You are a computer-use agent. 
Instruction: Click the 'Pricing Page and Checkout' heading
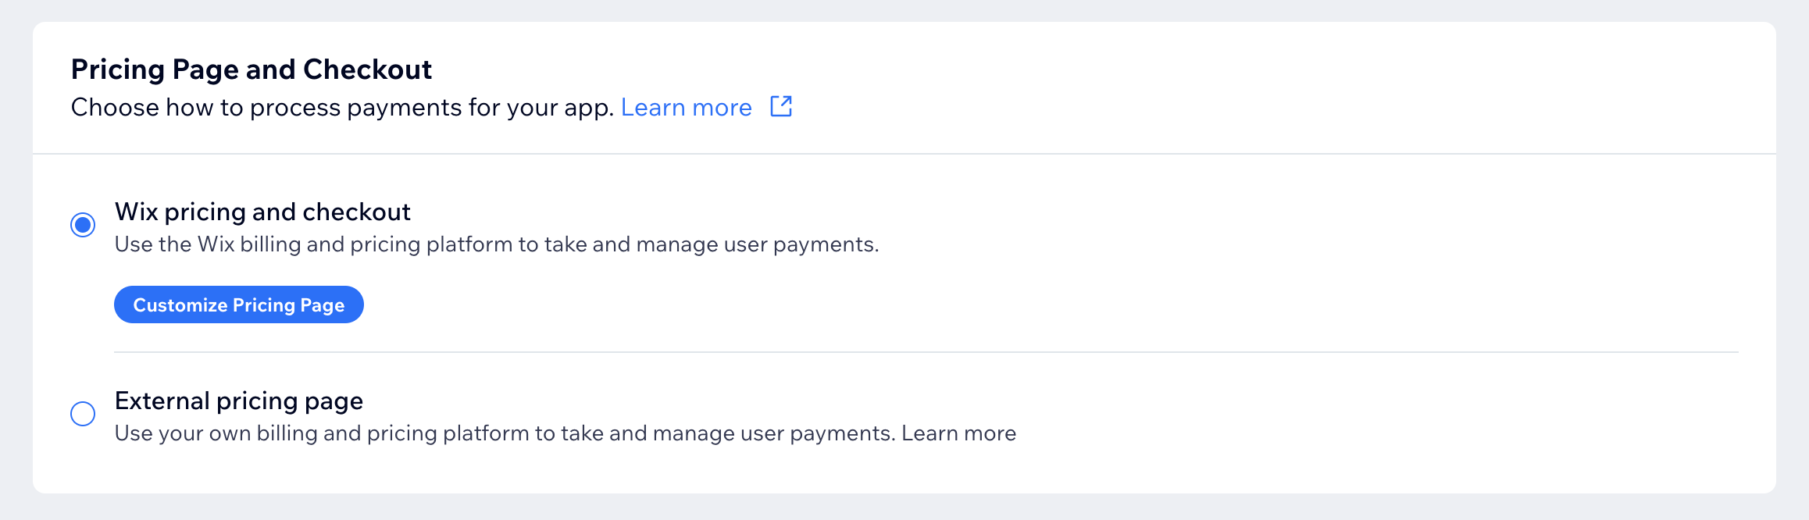[252, 69]
